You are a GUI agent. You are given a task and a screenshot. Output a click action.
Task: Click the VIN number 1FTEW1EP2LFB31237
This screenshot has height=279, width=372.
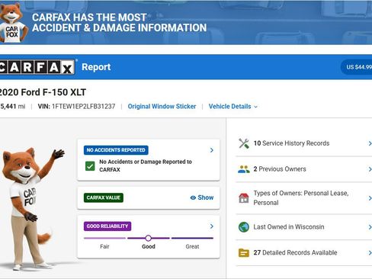(x=83, y=107)
